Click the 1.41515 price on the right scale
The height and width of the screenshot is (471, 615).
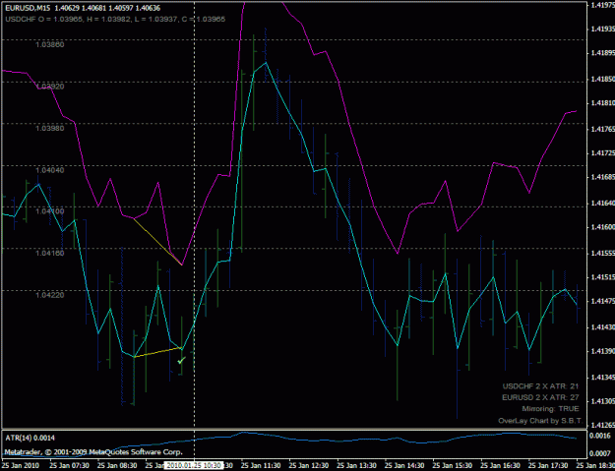602,277
